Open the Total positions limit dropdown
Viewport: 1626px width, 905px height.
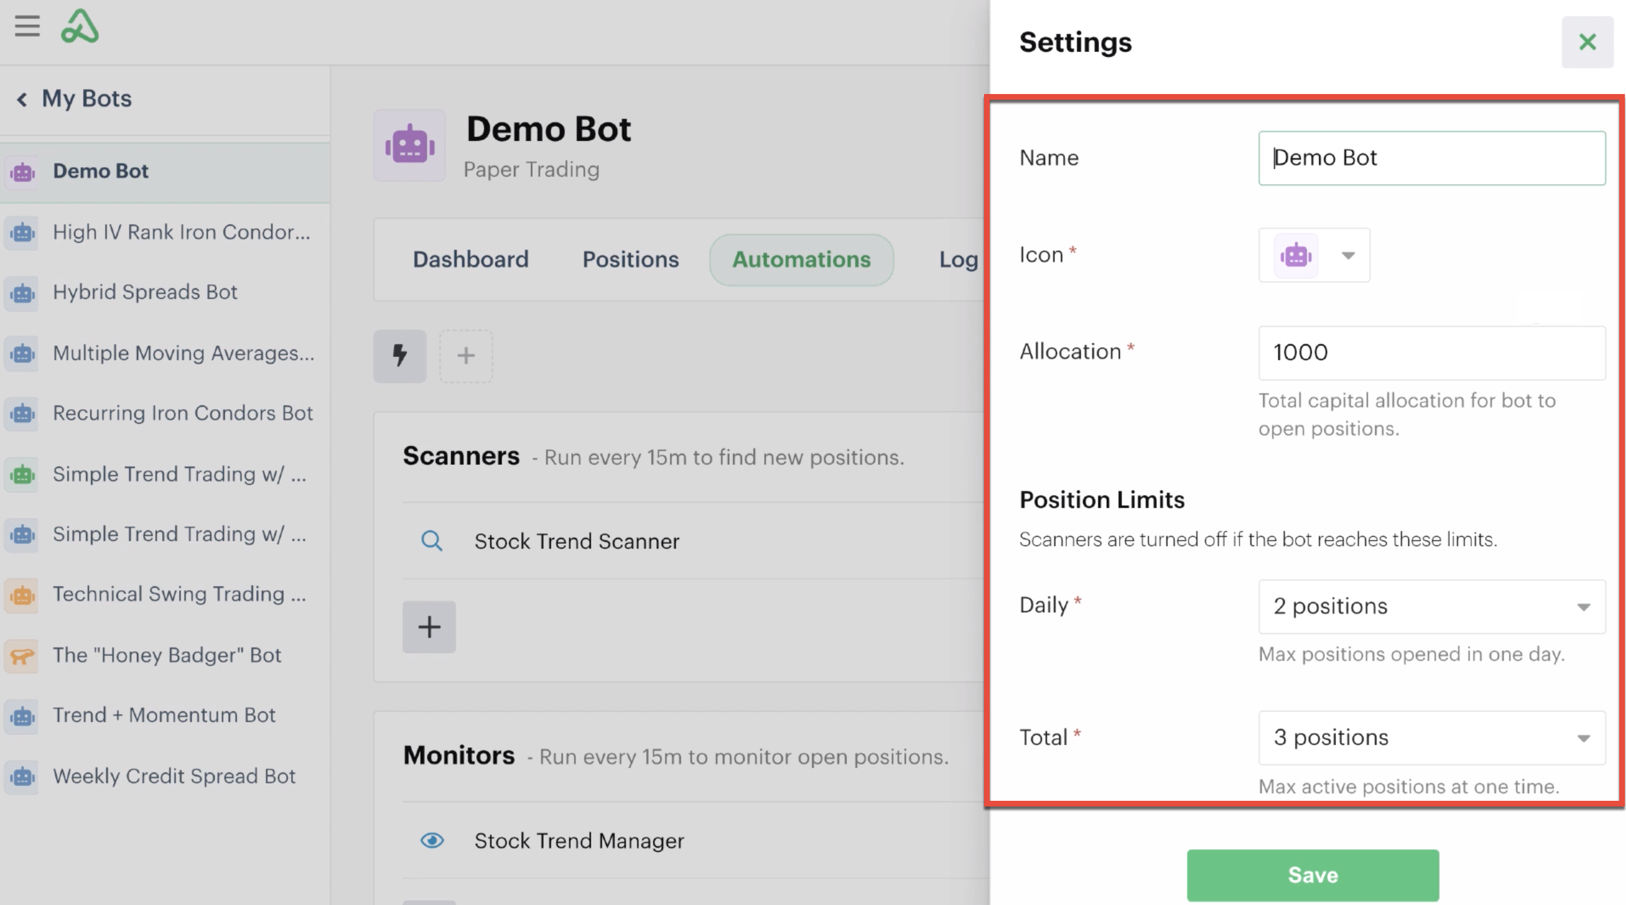[x=1432, y=738]
